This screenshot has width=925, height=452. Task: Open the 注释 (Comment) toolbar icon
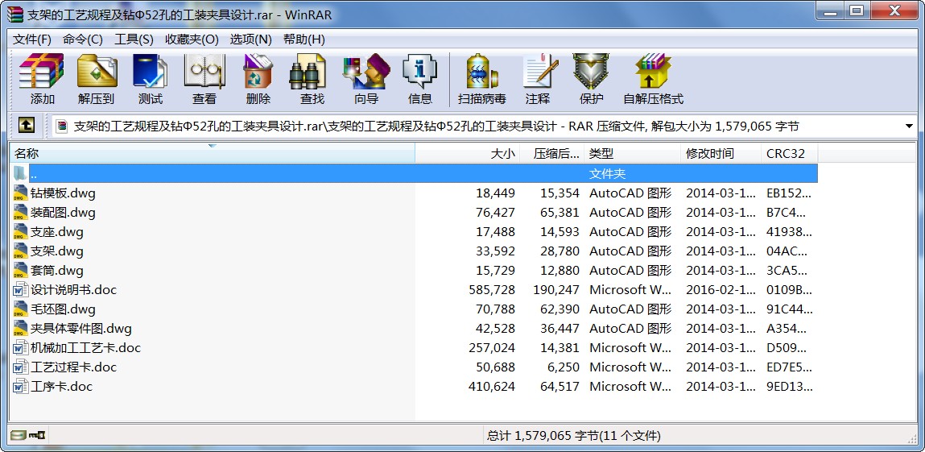click(x=538, y=79)
